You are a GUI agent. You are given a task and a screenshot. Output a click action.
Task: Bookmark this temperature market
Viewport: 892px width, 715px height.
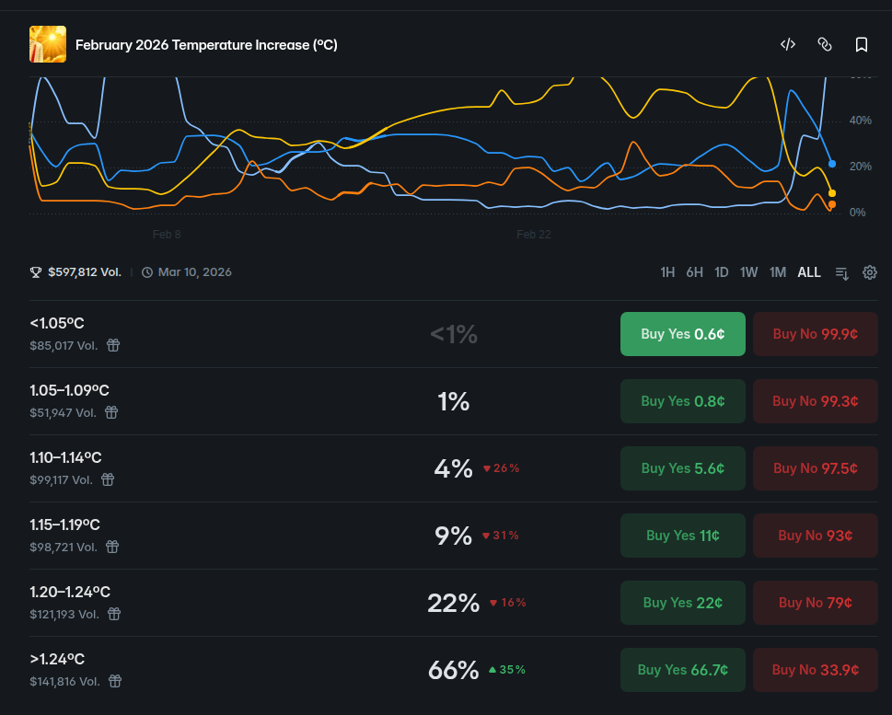click(x=862, y=44)
